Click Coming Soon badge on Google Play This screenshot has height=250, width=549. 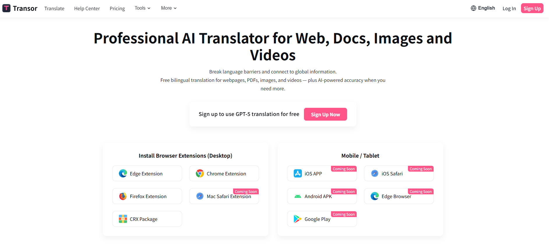pos(344,214)
